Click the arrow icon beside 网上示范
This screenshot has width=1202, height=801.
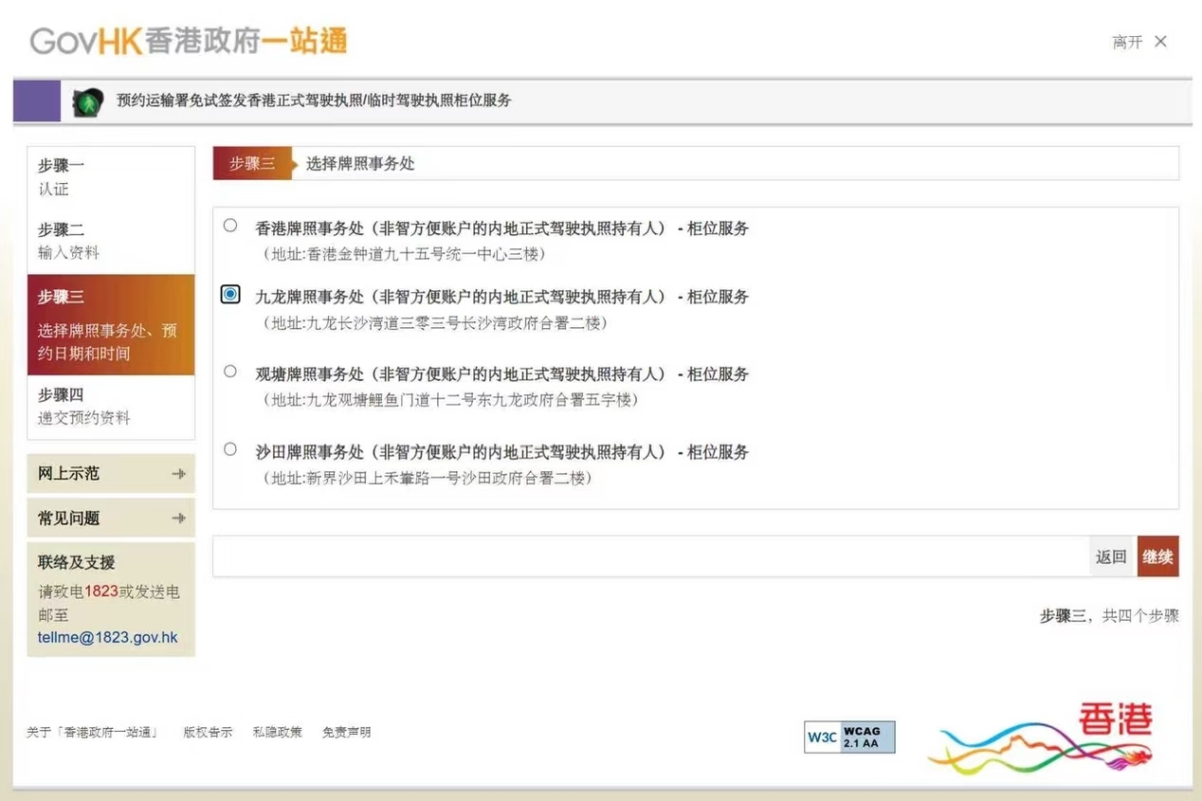177,473
